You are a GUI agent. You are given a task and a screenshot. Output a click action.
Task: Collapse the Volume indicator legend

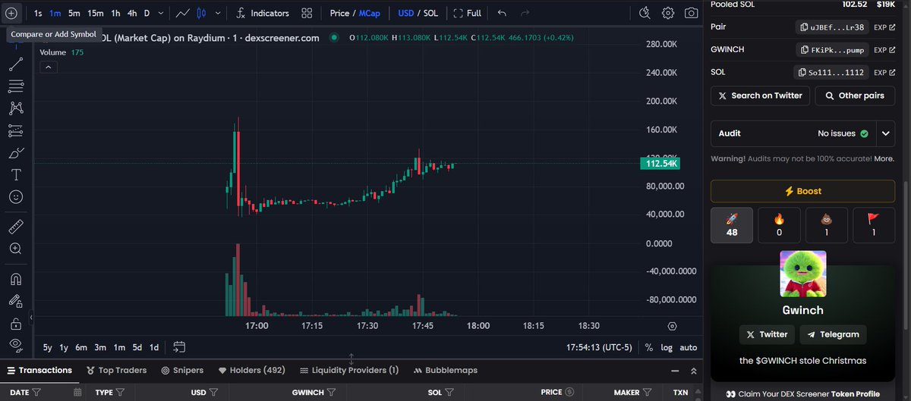click(47, 67)
